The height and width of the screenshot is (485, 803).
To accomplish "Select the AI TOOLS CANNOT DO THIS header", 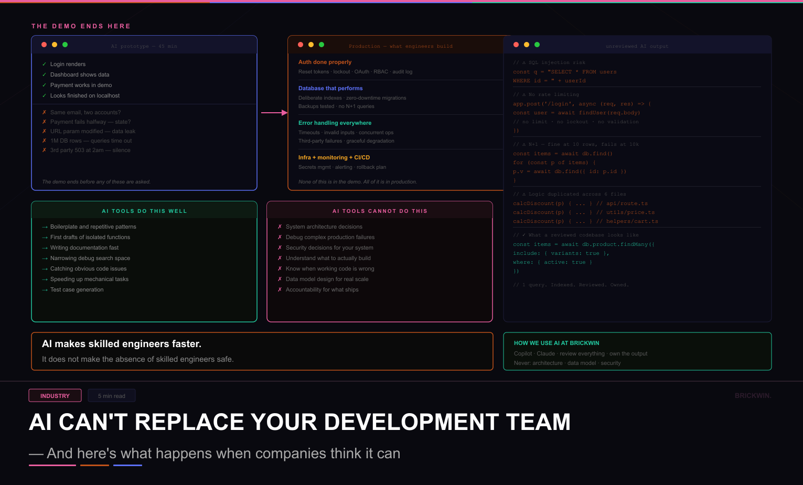I will coord(380,211).
